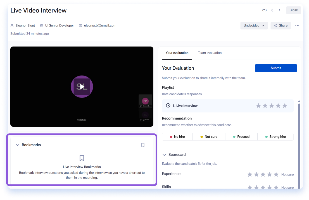Click the person icon beside candidate name
The height and width of the screenshot is (200, 309).
(12, 26)
